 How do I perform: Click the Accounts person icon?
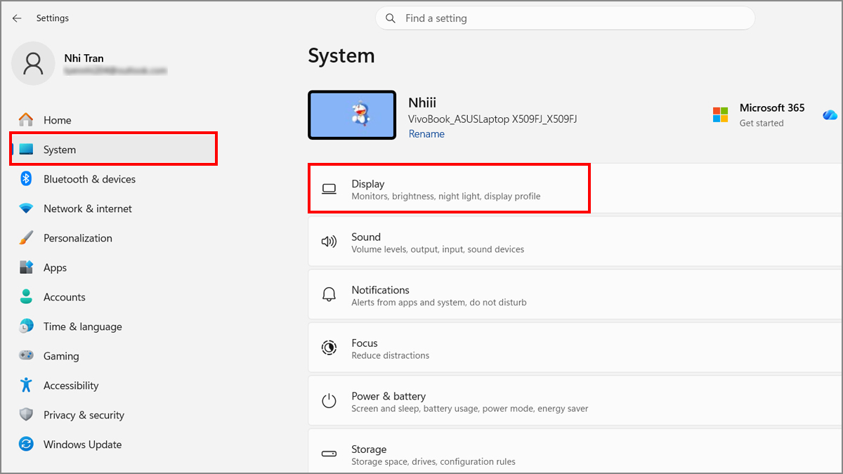pyautogui.click(x=26, y=297)
